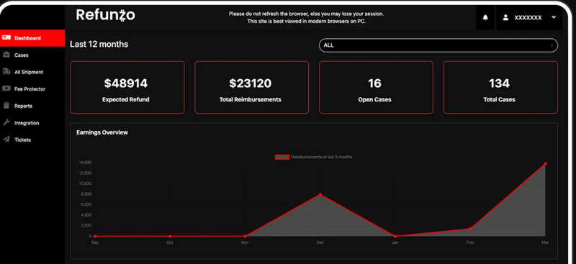
Task: Open the Integration menu item
Action: click(x=32, y=122)
